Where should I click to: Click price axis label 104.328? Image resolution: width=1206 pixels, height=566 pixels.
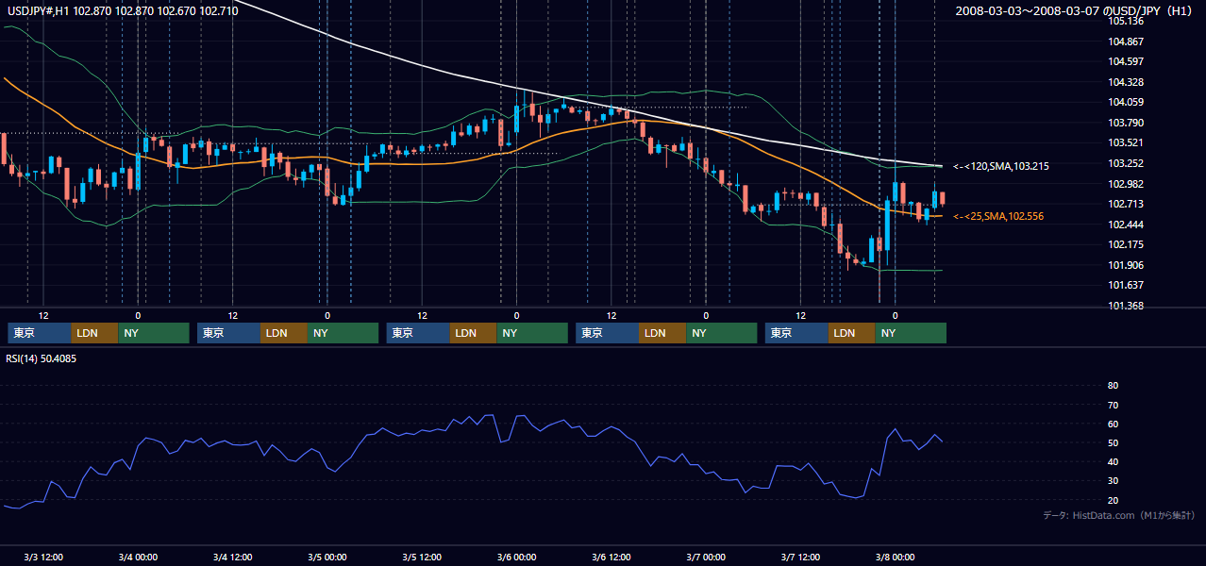pos(1126,82)
